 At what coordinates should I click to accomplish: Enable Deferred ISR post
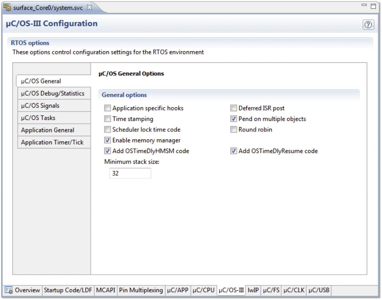pos(234,108)
